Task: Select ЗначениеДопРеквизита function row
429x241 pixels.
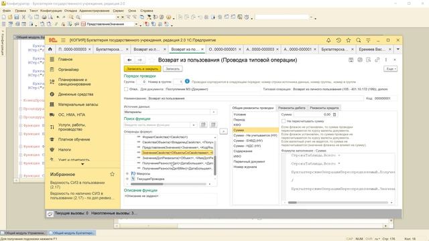Action: pyautogui.click(x=178, y=158)
